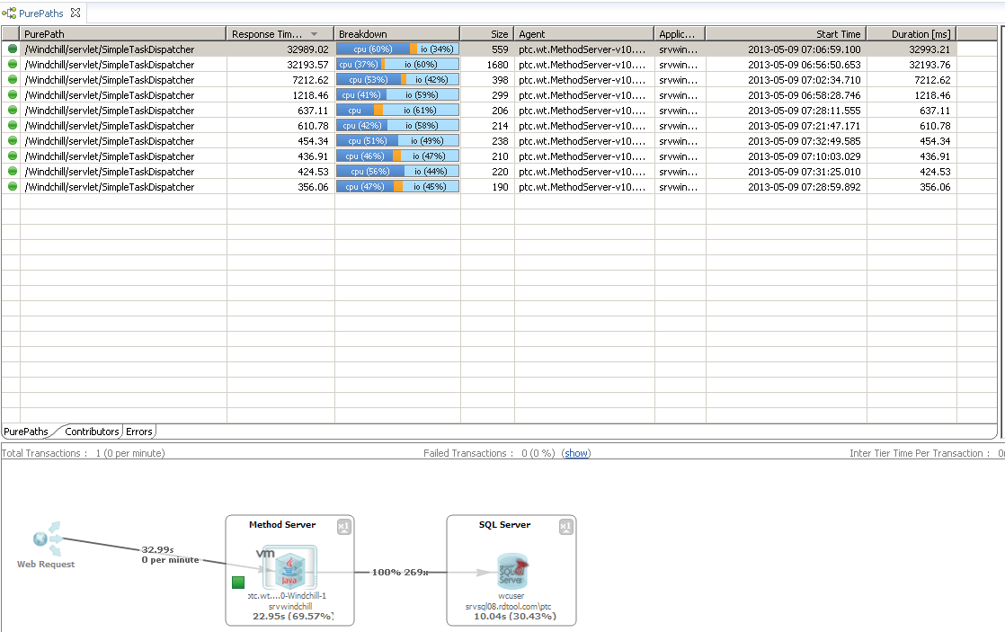Viewport: 1005px width, 632px height.
Task: Select duration value 1218.46
Action: pyautogui.click(x=932, y=95)
